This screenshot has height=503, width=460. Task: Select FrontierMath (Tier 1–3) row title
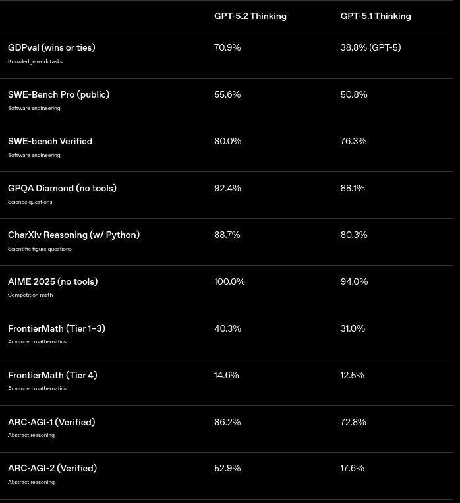click(x=57, y=329)
